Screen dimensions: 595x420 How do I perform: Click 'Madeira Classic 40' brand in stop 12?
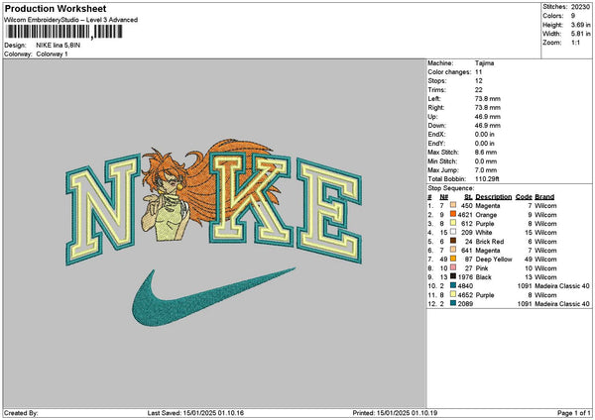(x=562, y=304)
